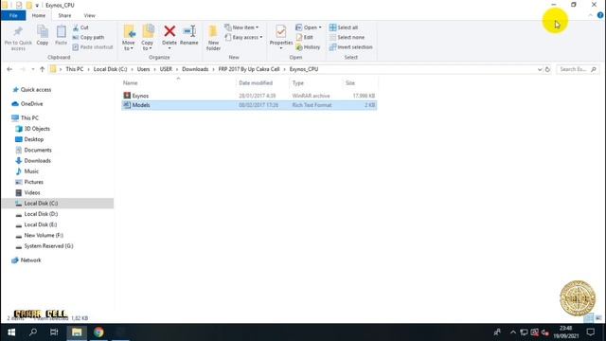Expand the Easy access dropdown
The width and height of the screenshot is (606, 341).
coord(244,37)
